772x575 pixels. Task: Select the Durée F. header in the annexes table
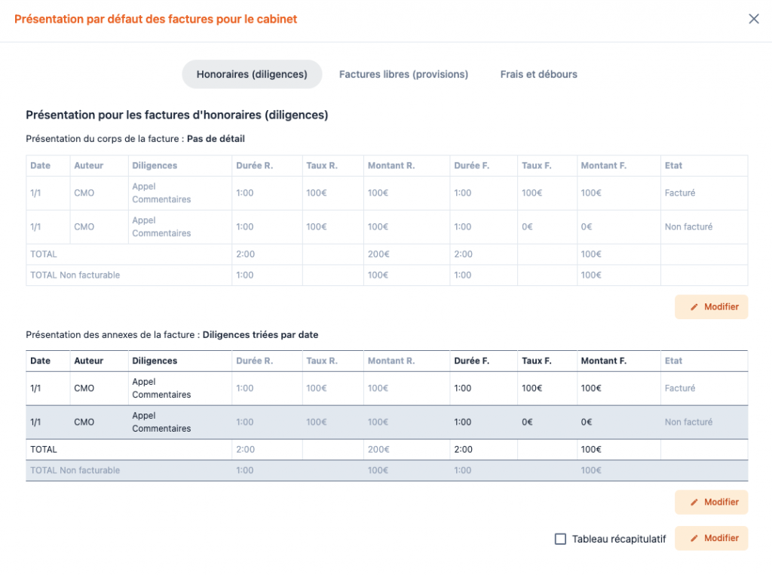pyautogui.click(x=471, y=361)
